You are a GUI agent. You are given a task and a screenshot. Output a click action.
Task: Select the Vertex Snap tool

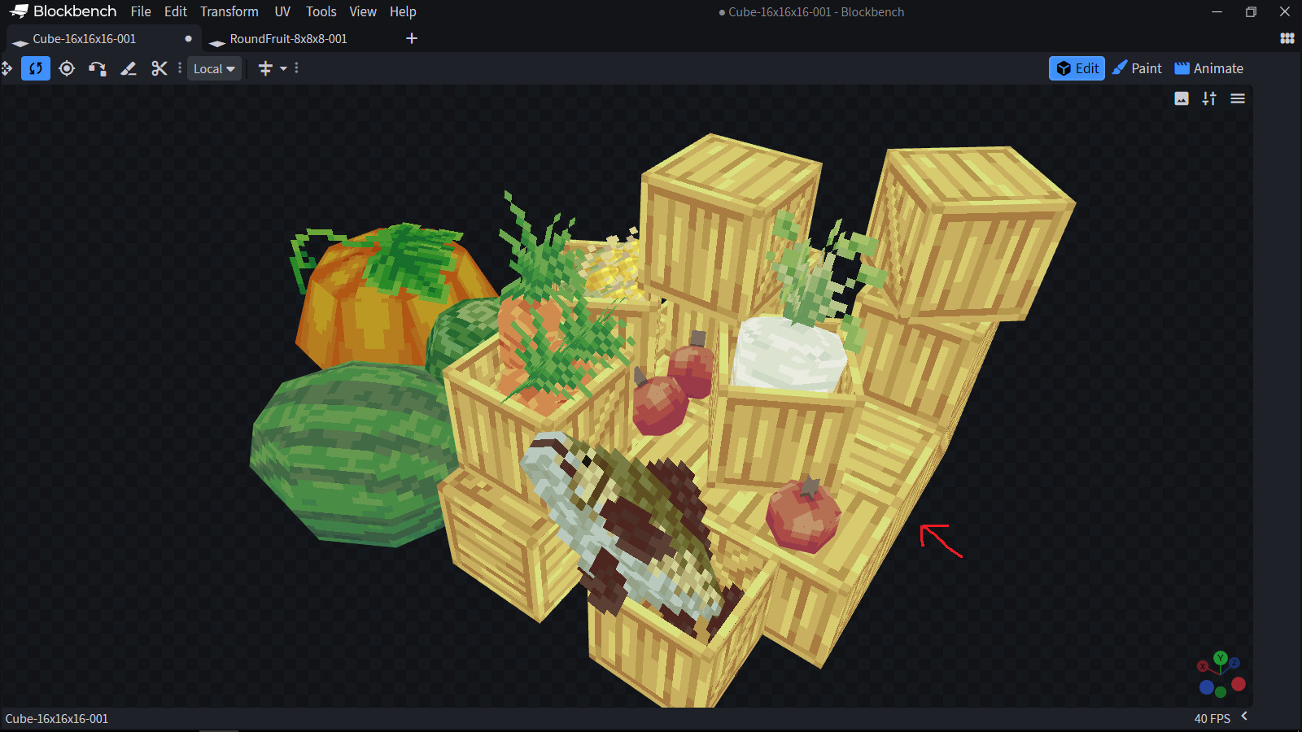click(98, 68)
